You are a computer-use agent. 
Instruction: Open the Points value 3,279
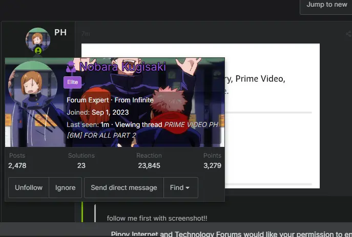click(x=212, y=165)
